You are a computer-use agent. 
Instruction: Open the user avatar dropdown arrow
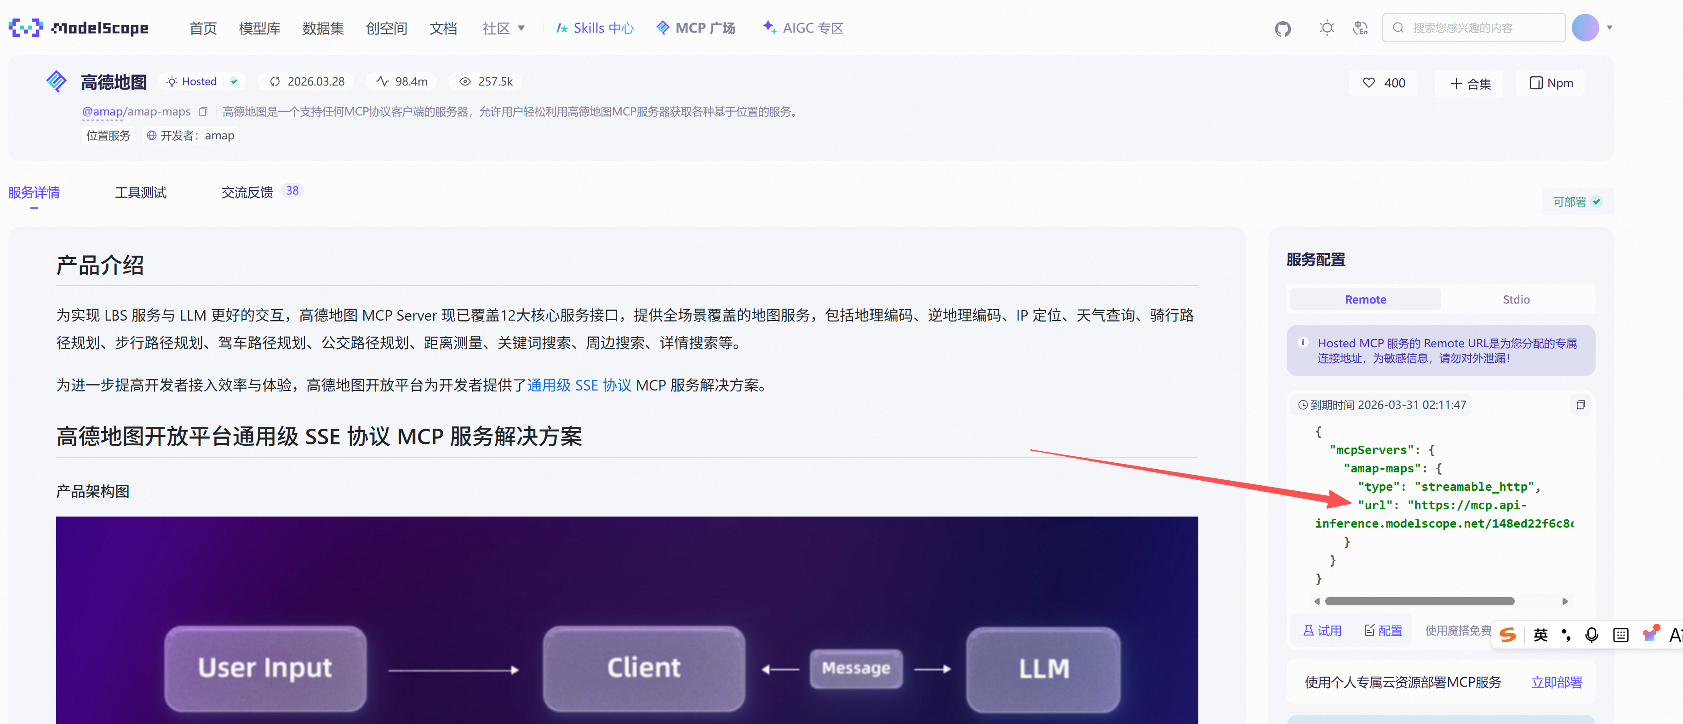tap(1610, 28)
